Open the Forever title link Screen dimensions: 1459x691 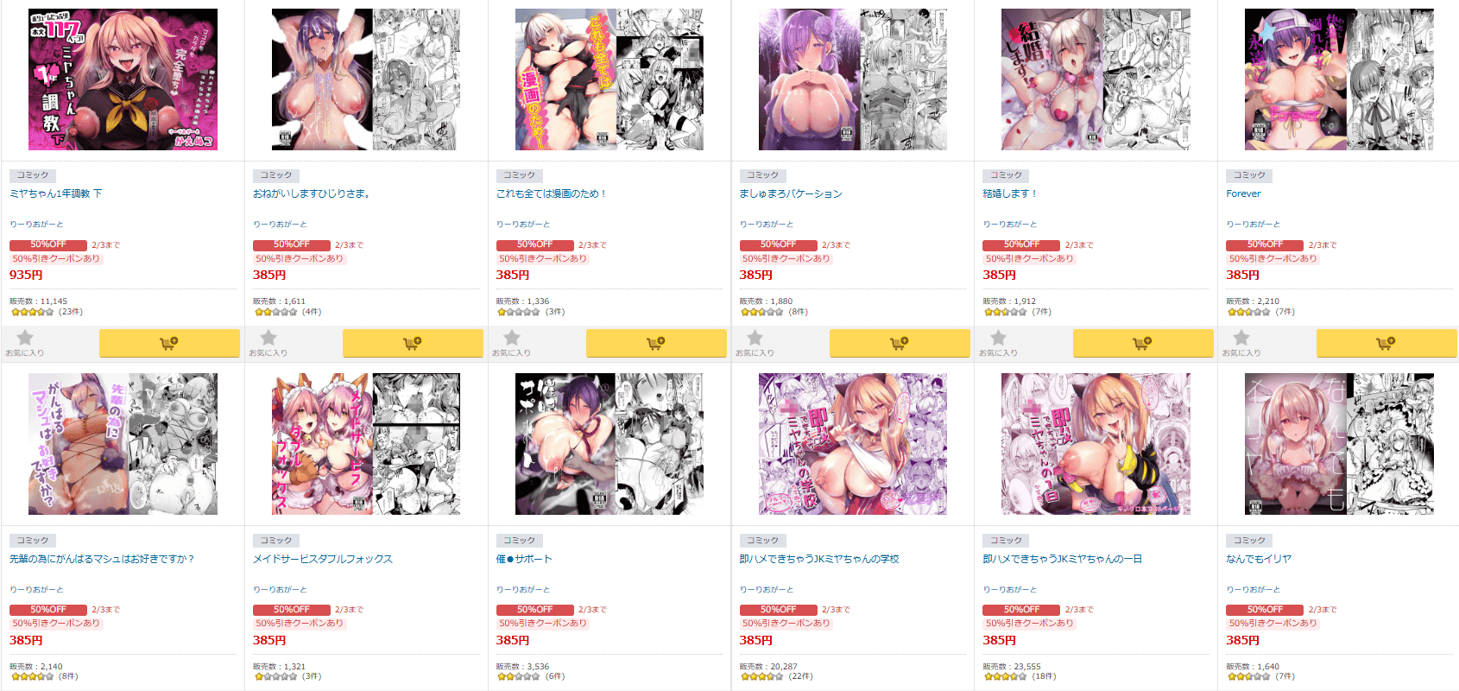click(x=1243, y=193)
